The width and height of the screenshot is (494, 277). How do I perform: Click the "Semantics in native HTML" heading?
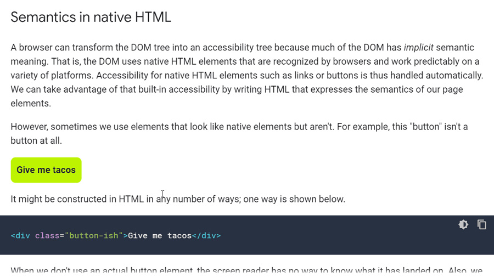[91, 17]
